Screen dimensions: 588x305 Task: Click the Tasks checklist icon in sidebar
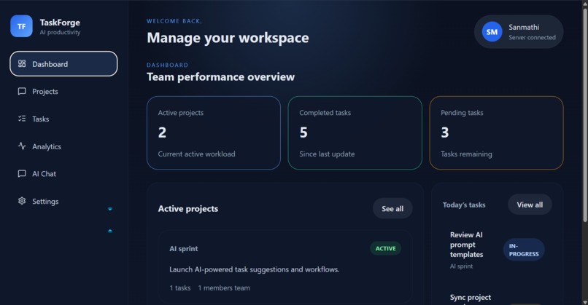coord(22,119)
